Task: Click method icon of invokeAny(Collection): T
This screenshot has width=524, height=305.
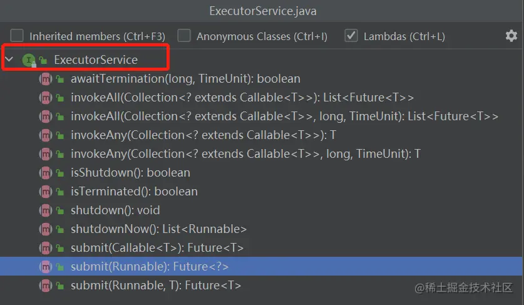Action: (x=46, y=135)
